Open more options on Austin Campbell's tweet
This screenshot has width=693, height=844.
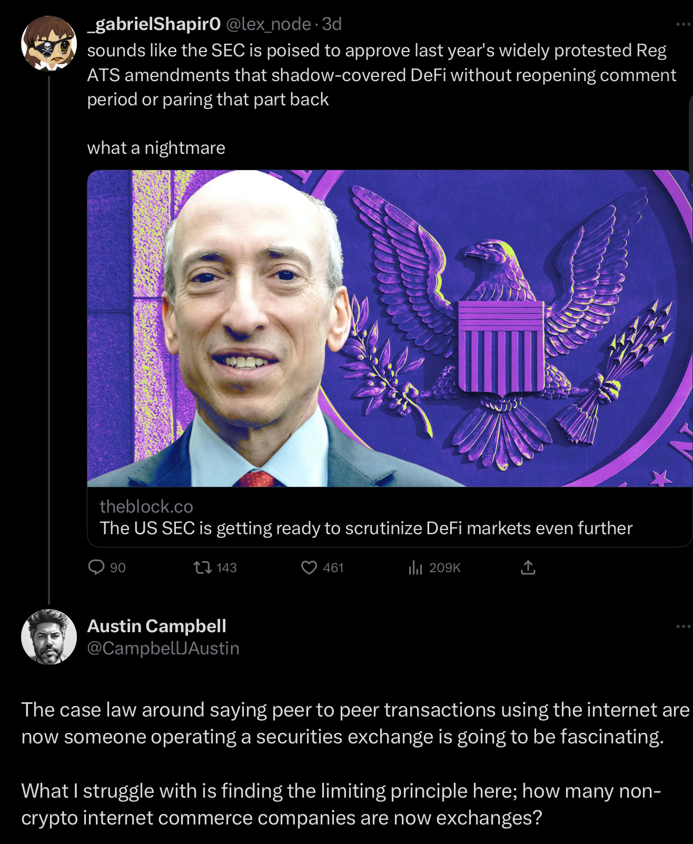[683, 626]
